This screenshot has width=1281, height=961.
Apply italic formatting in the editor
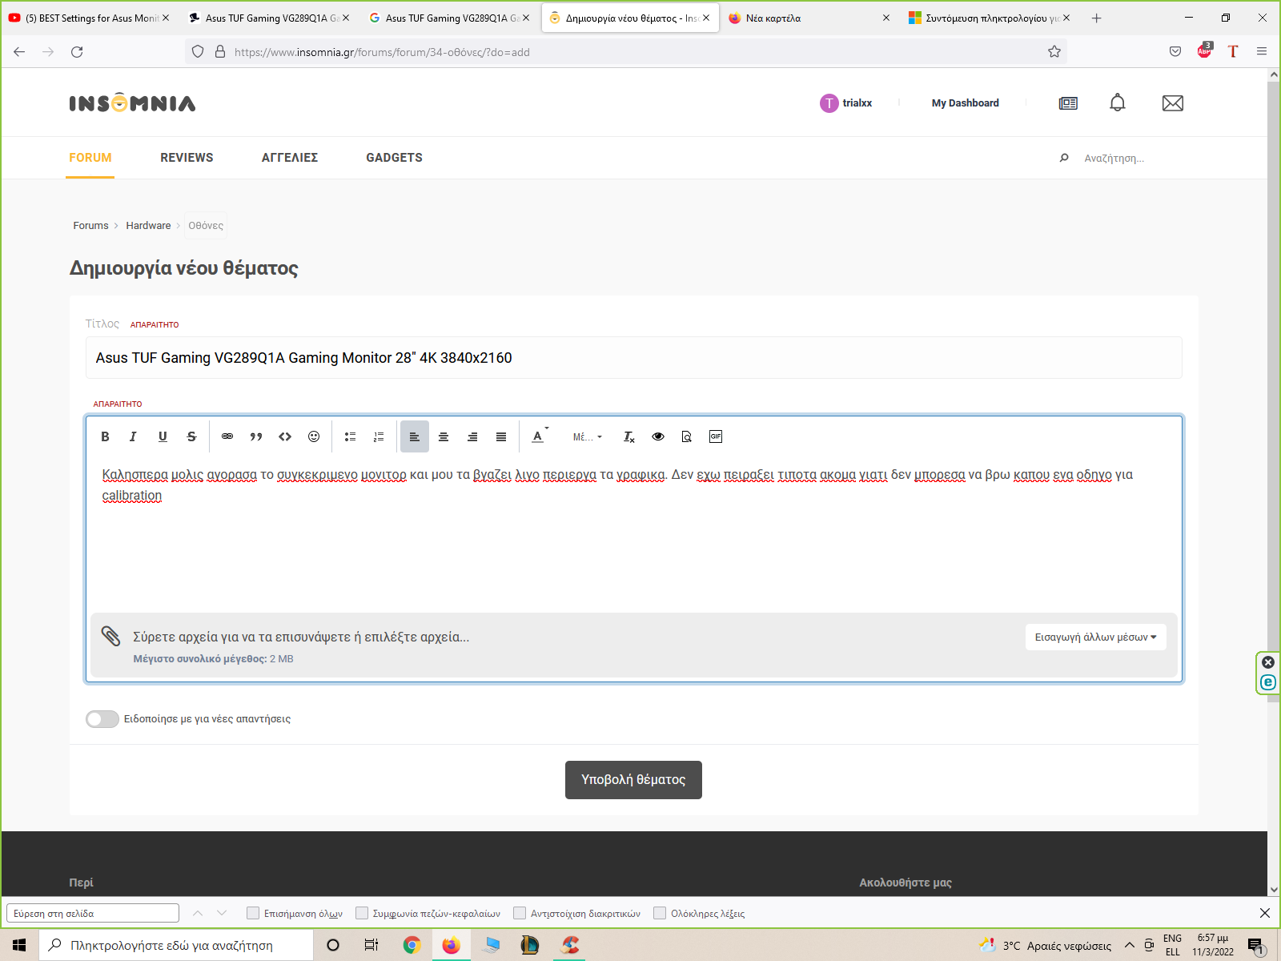tap(133, 436)
